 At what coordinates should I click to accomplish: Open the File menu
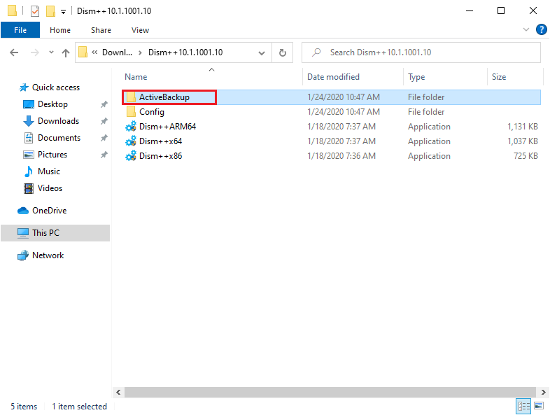click(x=20, y=30)
